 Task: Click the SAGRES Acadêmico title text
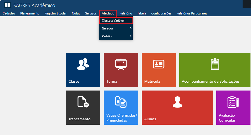tap(34, 6)
